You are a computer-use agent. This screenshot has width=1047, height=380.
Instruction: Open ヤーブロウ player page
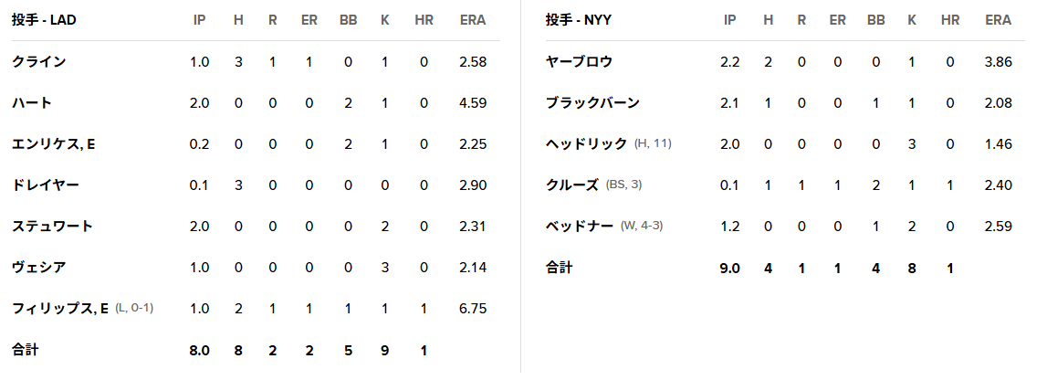click(579, 62)
